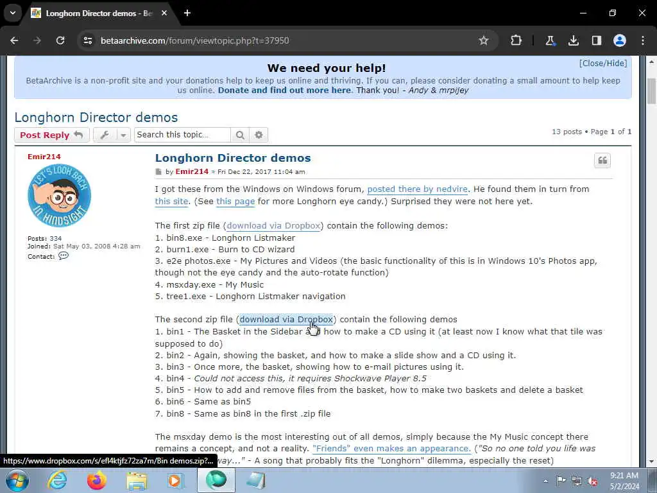This screenshot has height=493, width=657.
Task: Open first zip 'download via Dropbox' link
Action: [x=273, y=225]
